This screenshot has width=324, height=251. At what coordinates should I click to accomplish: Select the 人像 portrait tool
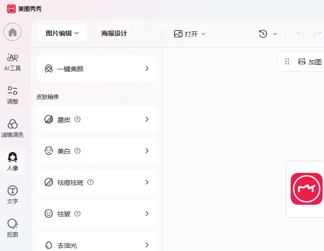(x=12, y=162)
